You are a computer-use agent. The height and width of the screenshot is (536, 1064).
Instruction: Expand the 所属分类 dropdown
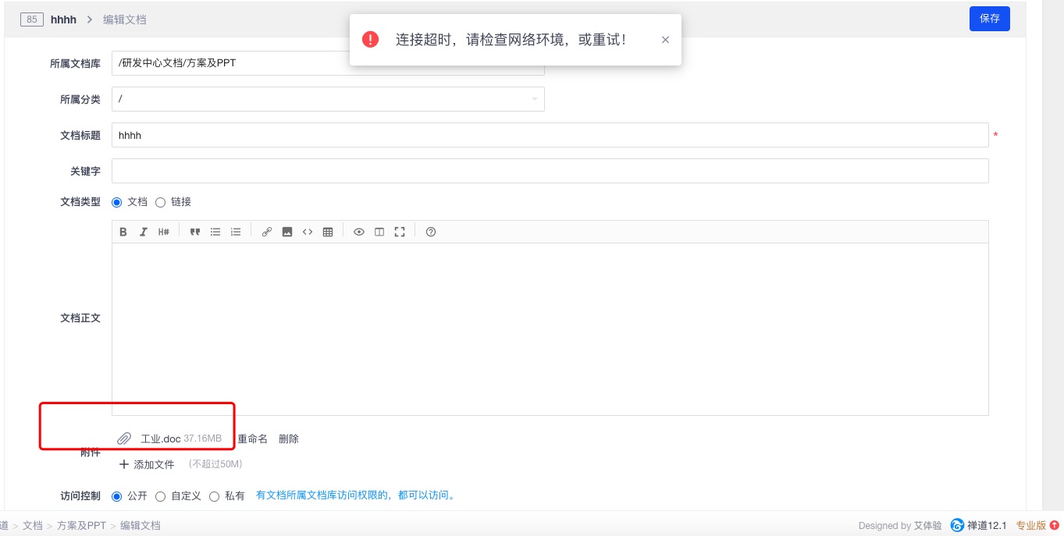tap(328, 99)
